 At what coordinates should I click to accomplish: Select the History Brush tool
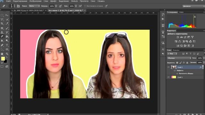[7, 32]
